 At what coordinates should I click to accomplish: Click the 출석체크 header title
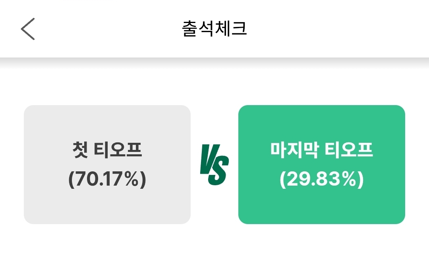pyautogui.click(x=214, y=29)
